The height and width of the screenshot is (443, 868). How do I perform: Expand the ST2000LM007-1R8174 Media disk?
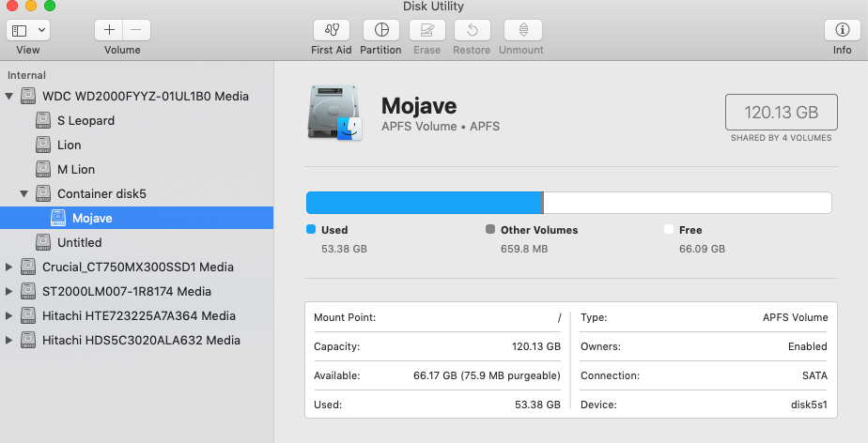click(8, 291)
